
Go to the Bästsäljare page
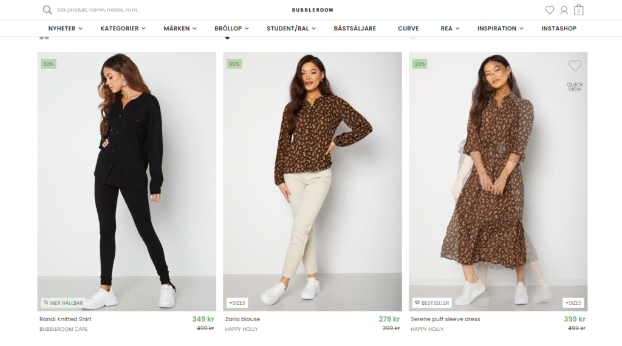click(355, 29)
